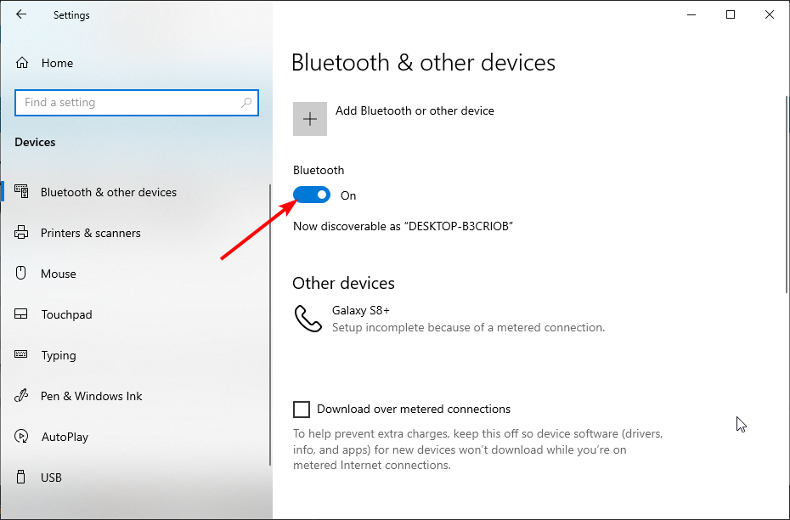Select the Galaxy S8+ device entry
Image resolution: width=790 pixels, height=520 pixels.
tap(449, 319)
